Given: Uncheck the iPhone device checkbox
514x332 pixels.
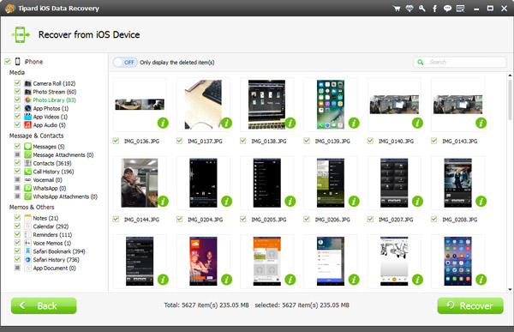Looking at the screenshot, I should click(8, 62).
